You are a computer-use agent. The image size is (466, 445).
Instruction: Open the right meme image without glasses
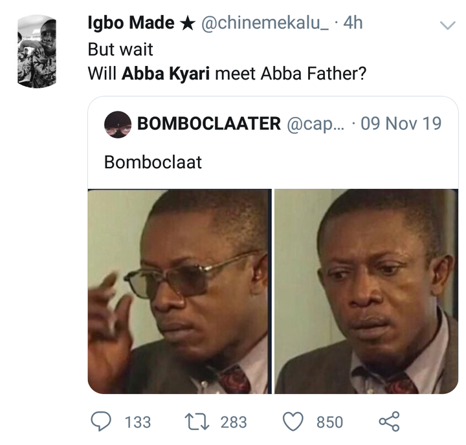(x=366, y=292)
